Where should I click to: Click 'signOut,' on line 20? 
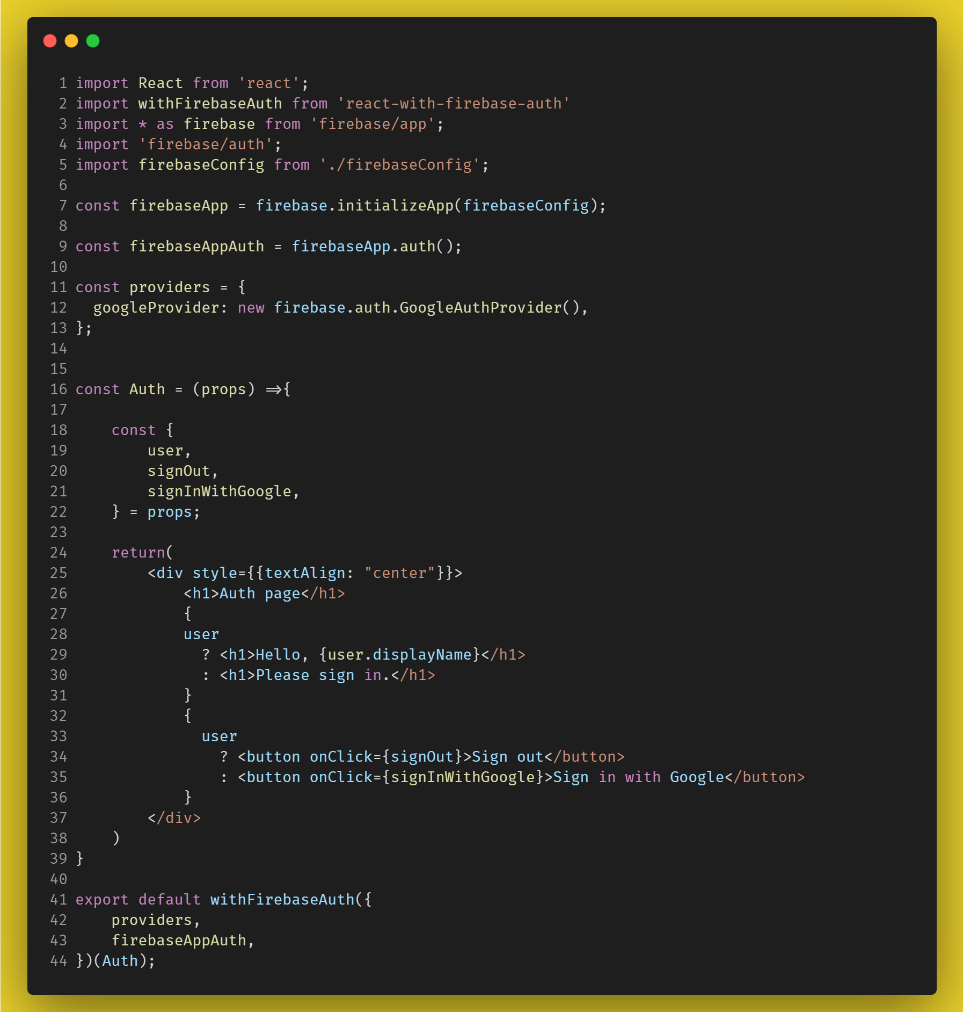183,471
